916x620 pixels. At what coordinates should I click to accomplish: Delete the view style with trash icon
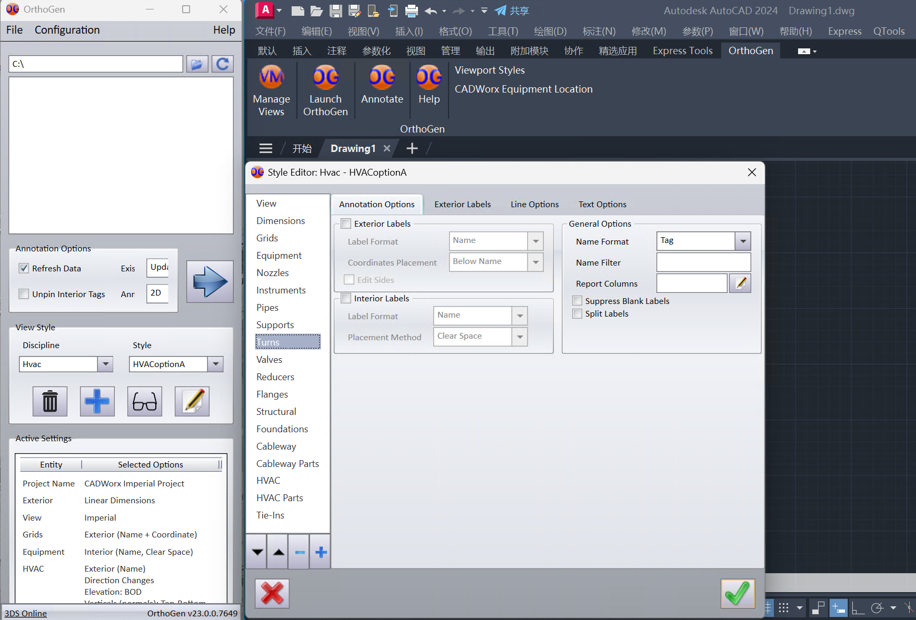tap(50, 401)
